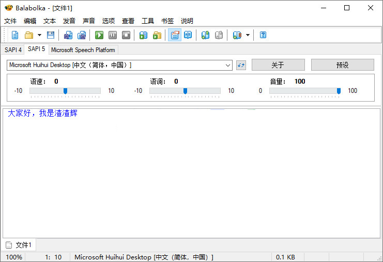Image resolution: width=383 pixels, height=262 pixels.
Task: Expand the Microsoft Huihui Desktop voice dropdown
Action: 228,65
